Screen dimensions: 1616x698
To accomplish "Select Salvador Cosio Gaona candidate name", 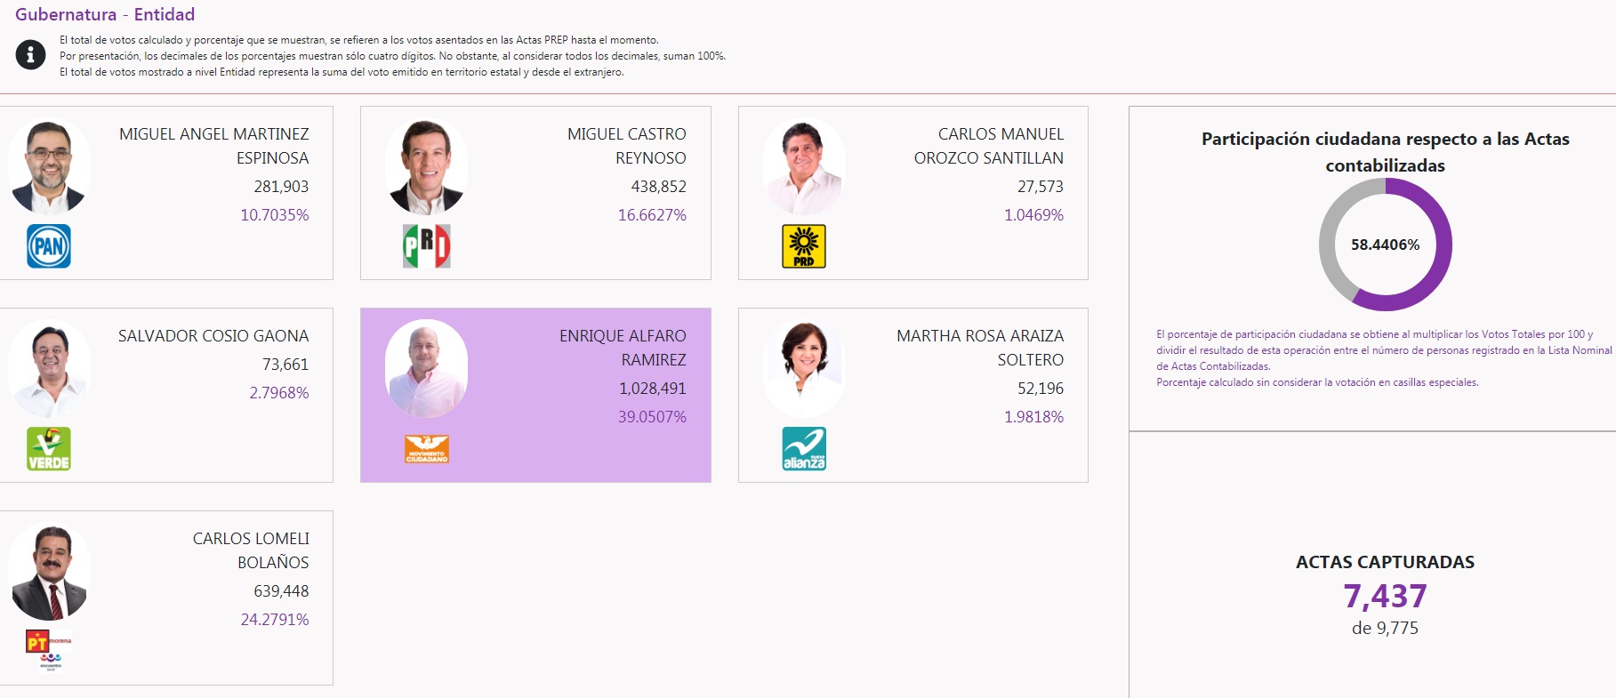I will click(x=213, y=336).
